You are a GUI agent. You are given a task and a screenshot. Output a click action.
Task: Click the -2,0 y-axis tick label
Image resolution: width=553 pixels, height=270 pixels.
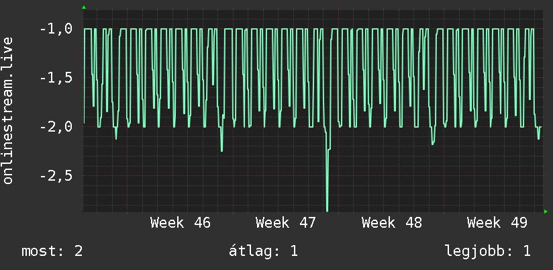pyautogui.click(x=56, y=126)
